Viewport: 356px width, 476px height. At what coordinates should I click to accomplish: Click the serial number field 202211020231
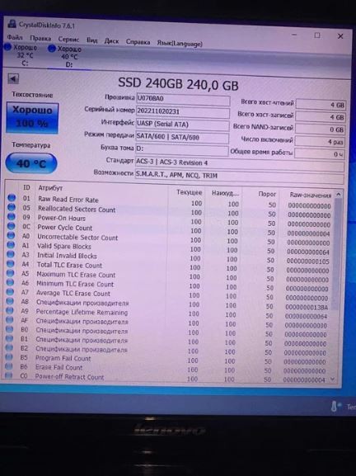click(183, 111)
